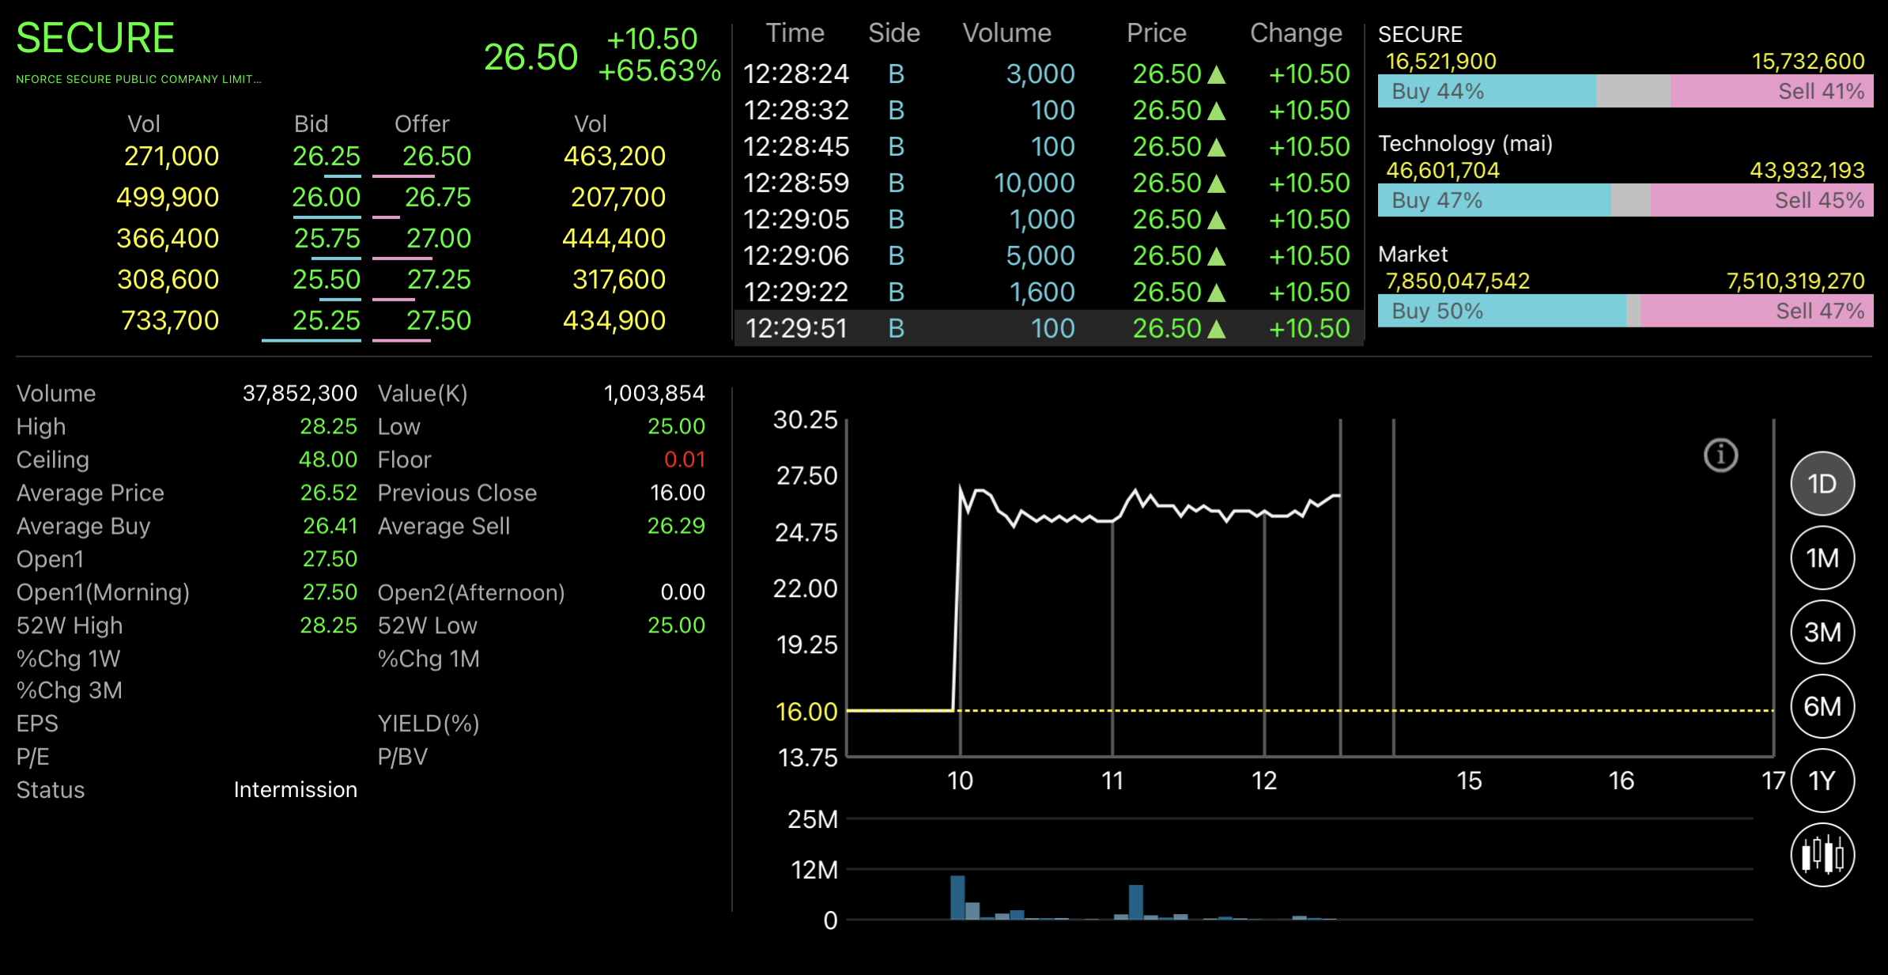
Task: Click the last price 26.50 in the header
Action: (531, 57)
